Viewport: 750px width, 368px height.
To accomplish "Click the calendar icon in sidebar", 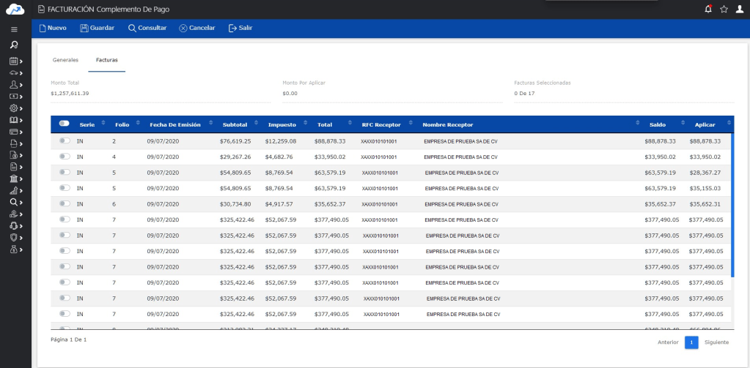I will (14, 61).
